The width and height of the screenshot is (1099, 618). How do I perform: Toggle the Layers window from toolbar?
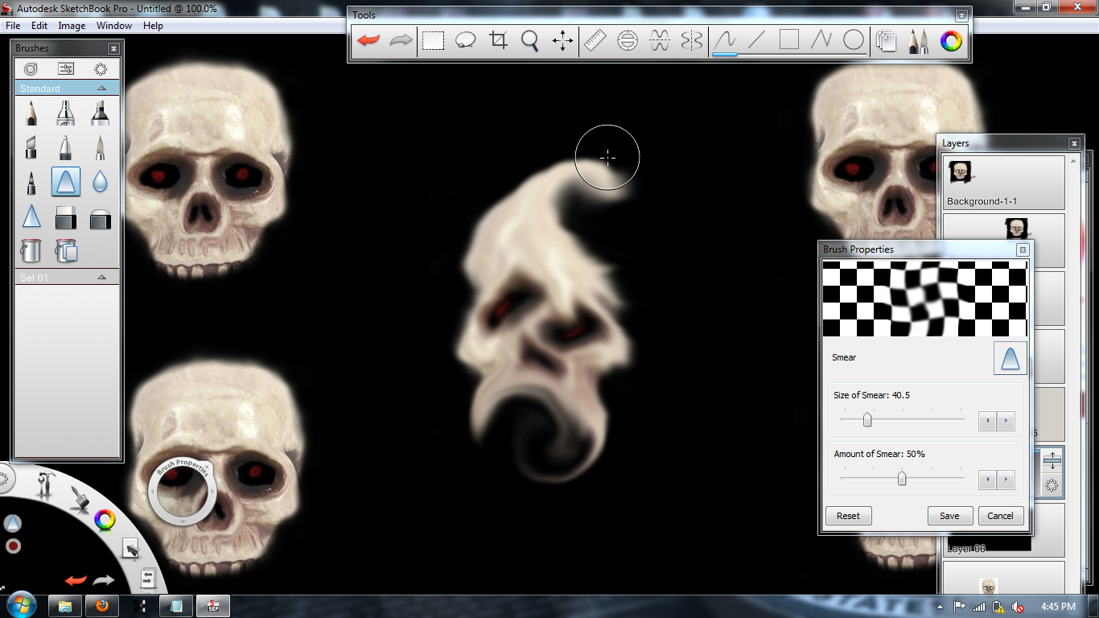pyautogui.click(x=887, y=40)
